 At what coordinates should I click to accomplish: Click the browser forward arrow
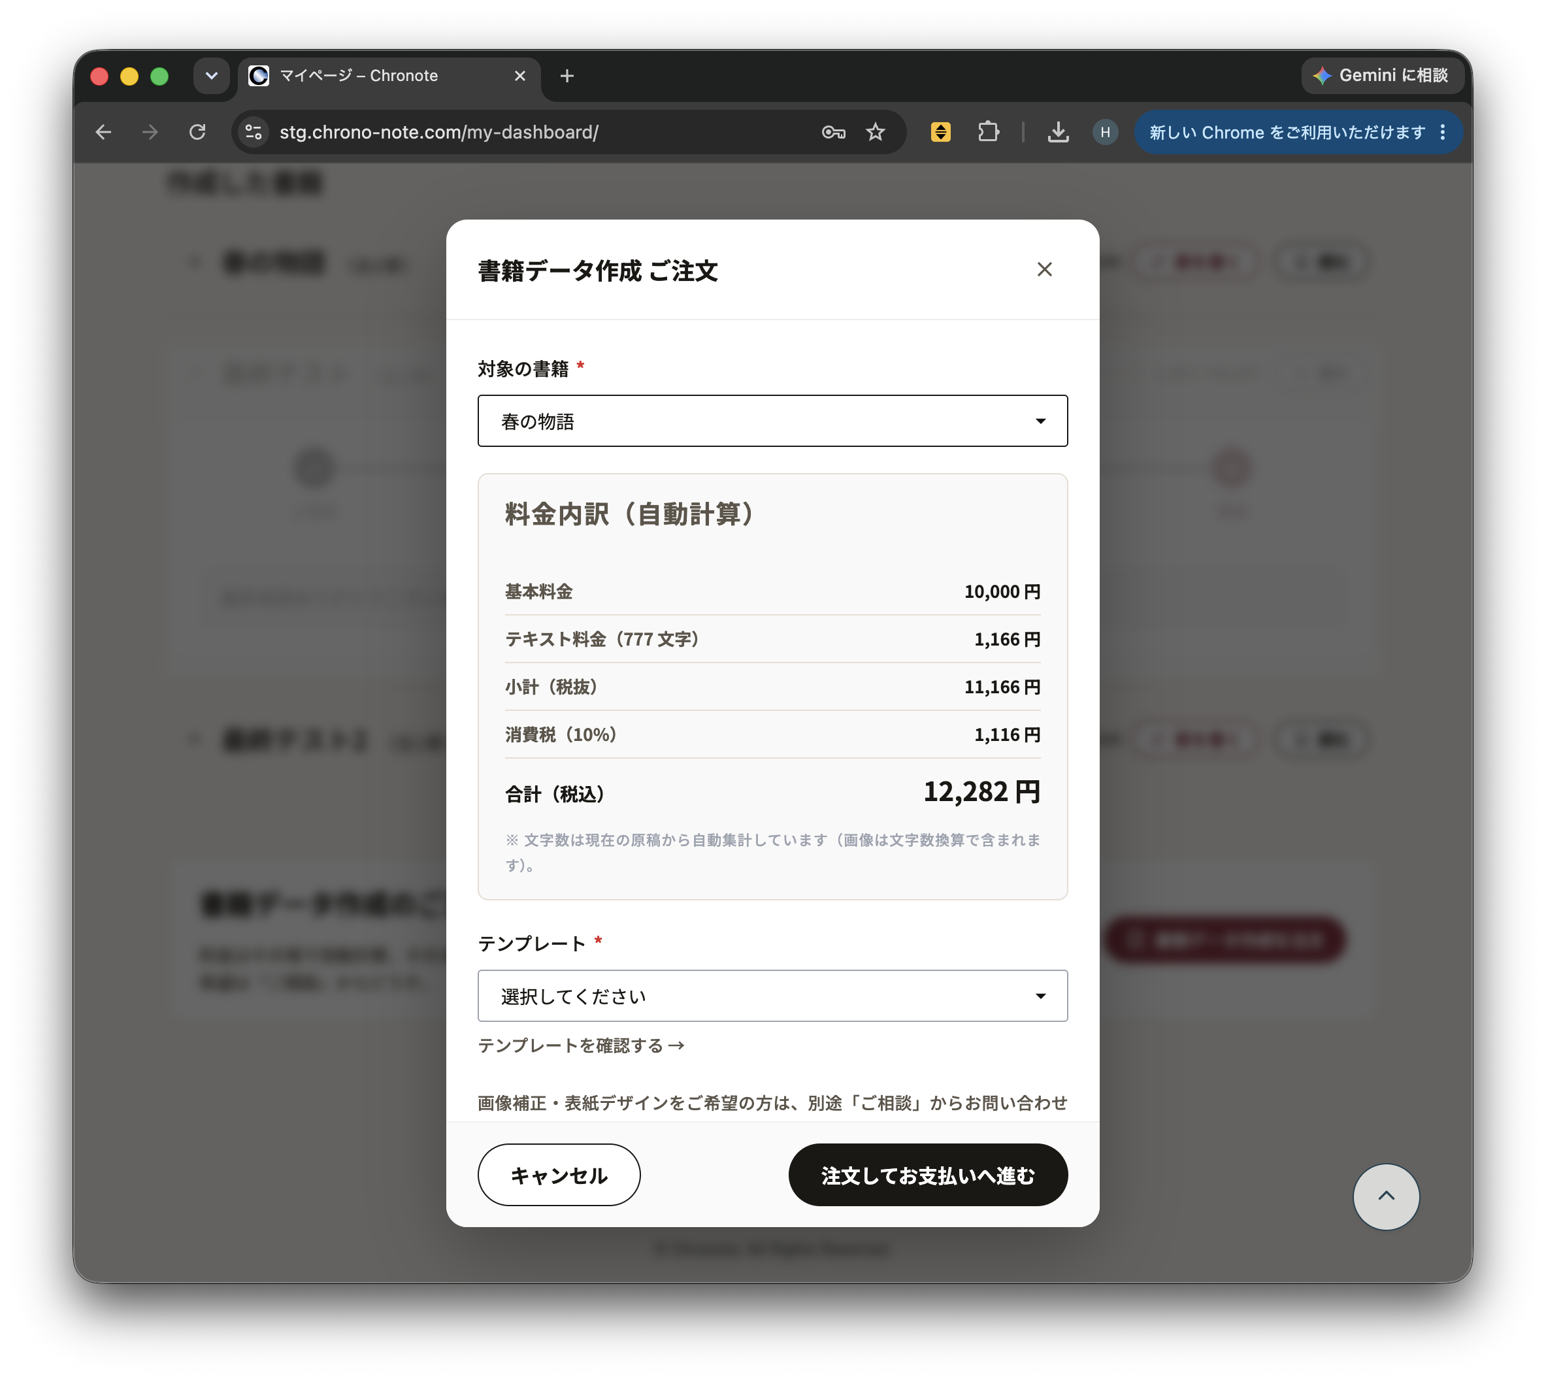coord(150,132)
